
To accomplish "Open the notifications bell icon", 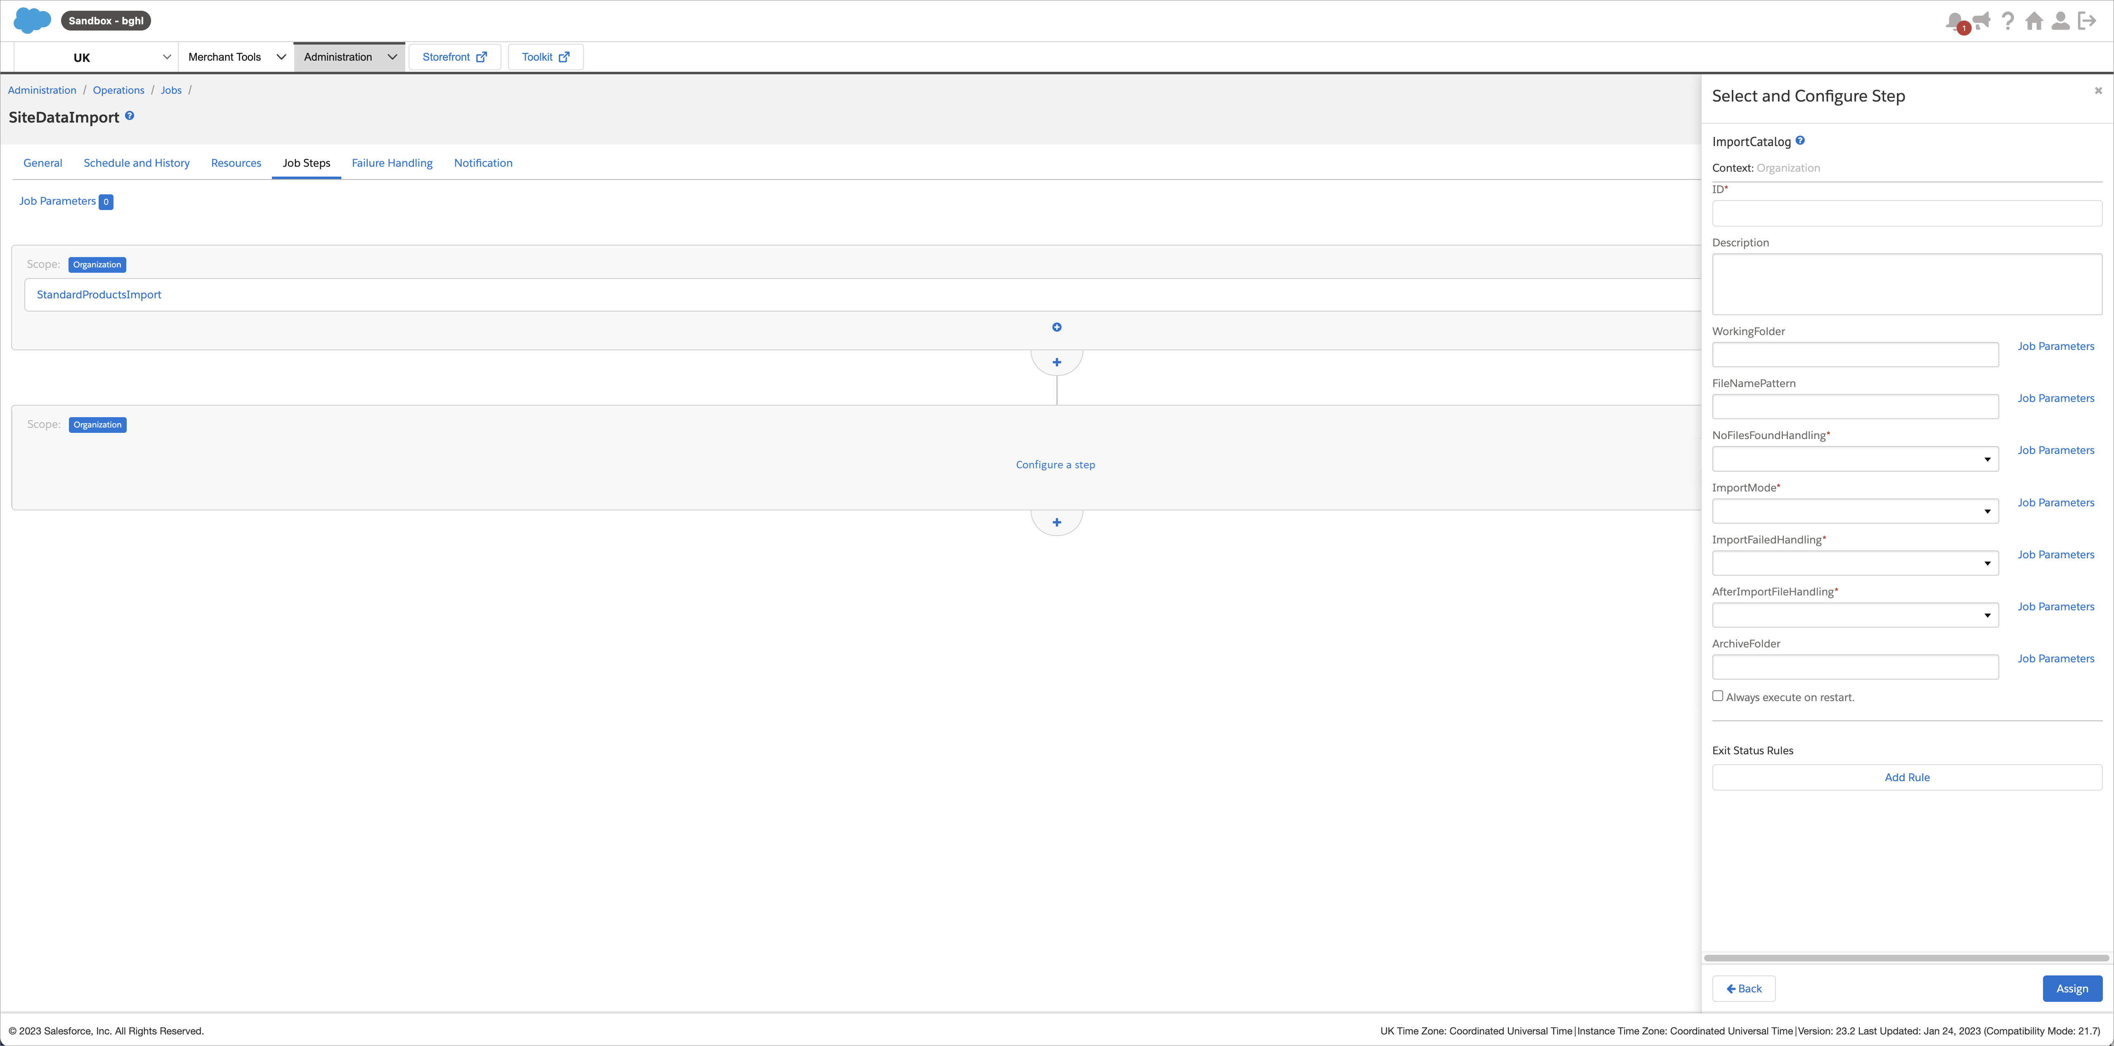I will coord(1955,21).
